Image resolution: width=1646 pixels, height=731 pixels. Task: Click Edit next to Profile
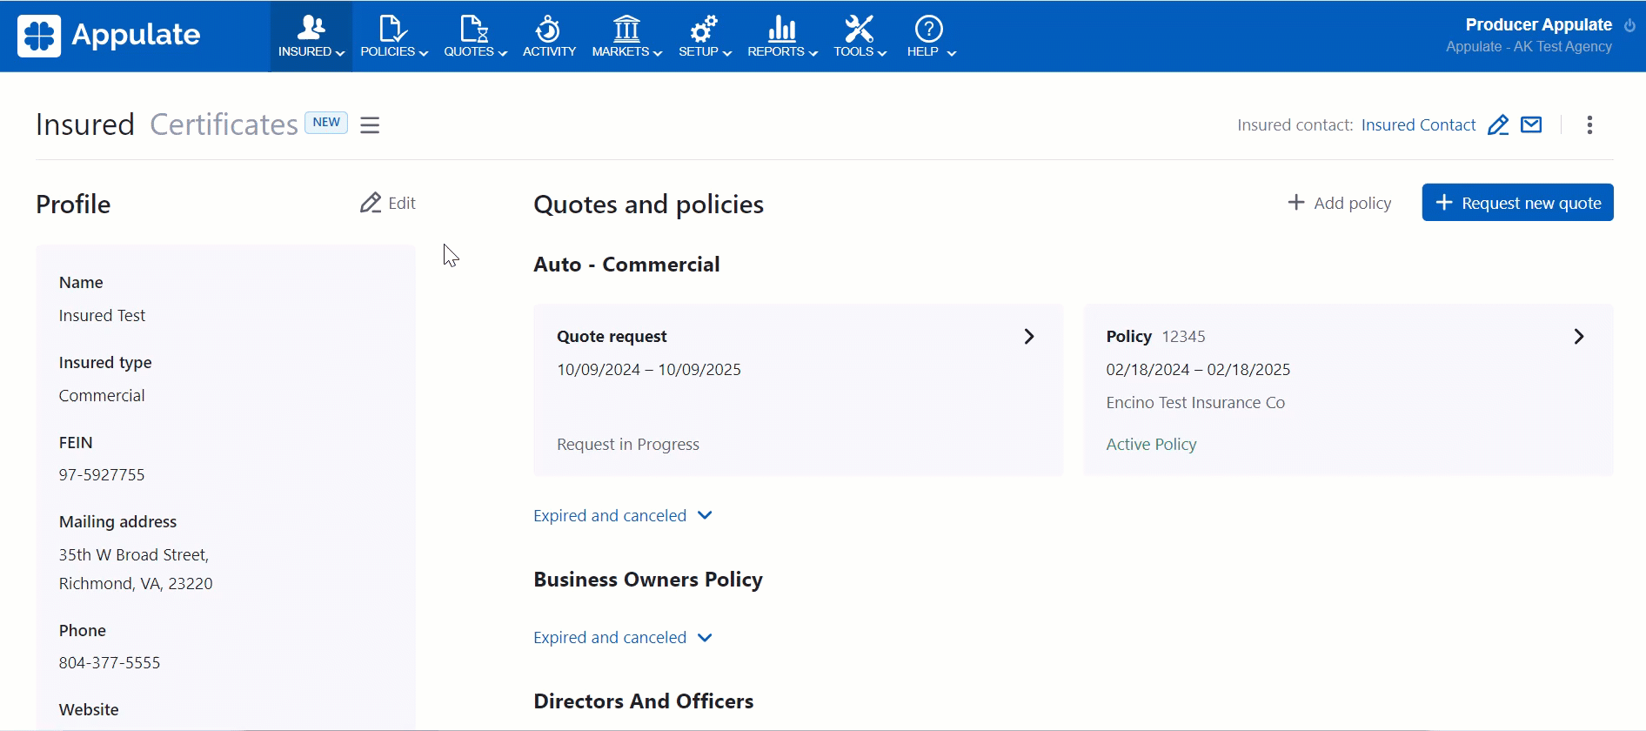tap(388, 203)
